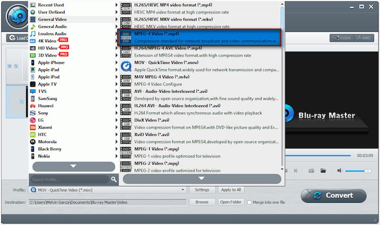This screenshot has width=380, height=225.
Task: Click the Search Profile input field
Action: tap(69, 179)
